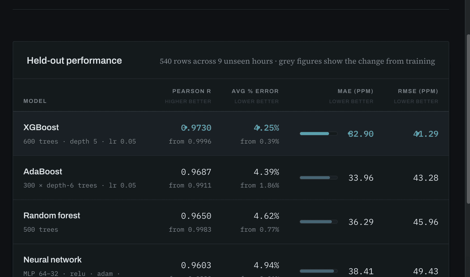Click the Random forest MAE progress bar
Screen dimensions: 470x277
(319, 222)
